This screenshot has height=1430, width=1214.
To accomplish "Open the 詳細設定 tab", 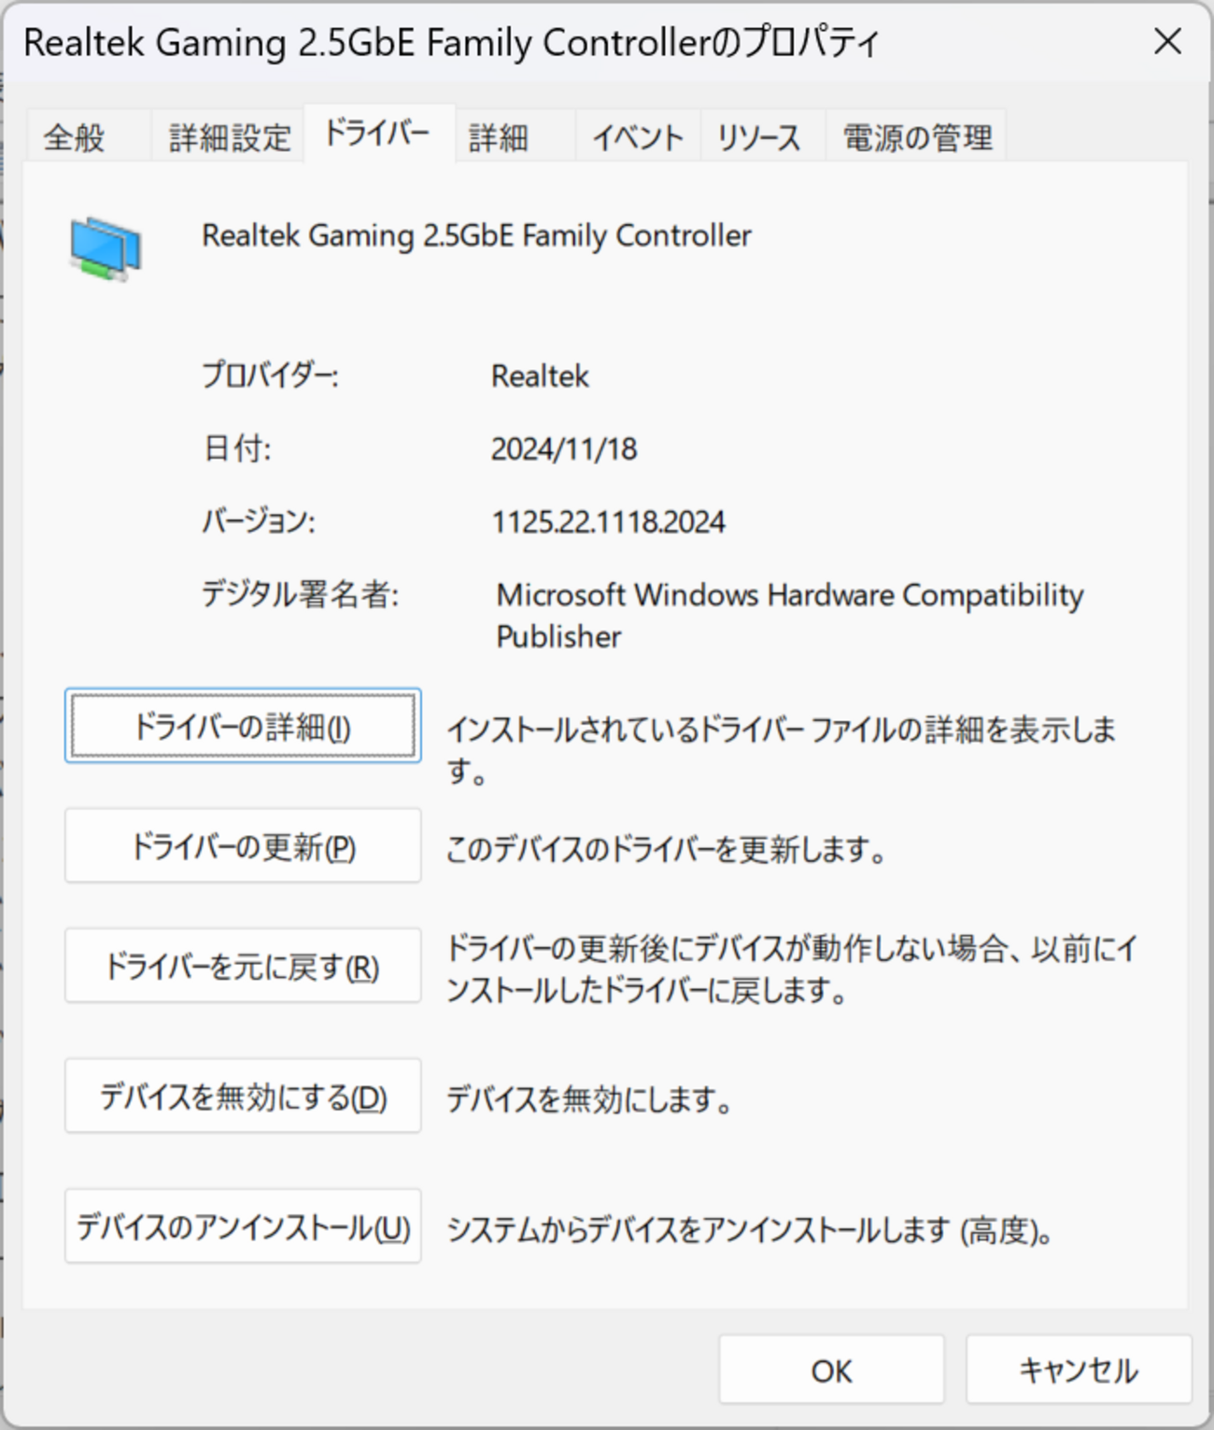I will [226, 136].
